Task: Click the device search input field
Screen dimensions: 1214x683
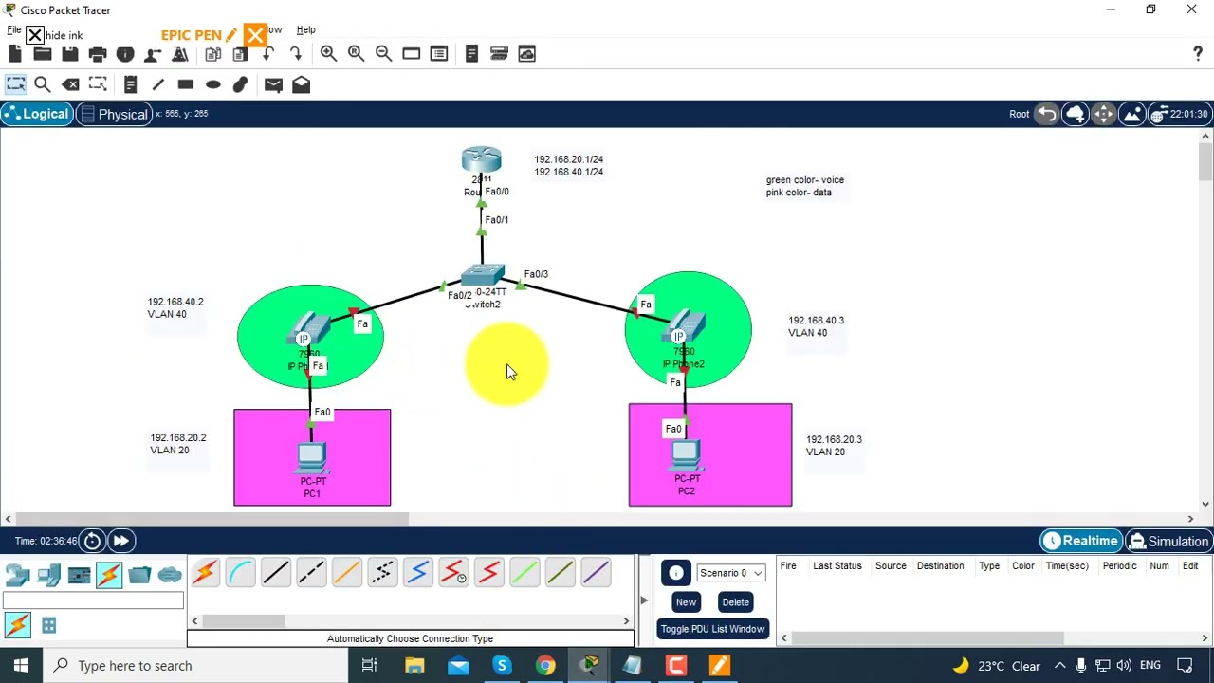Action: [93, 600]
